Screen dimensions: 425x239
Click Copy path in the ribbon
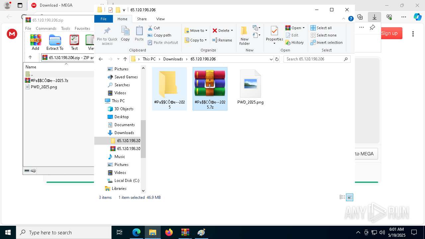[x=159, y=35]
